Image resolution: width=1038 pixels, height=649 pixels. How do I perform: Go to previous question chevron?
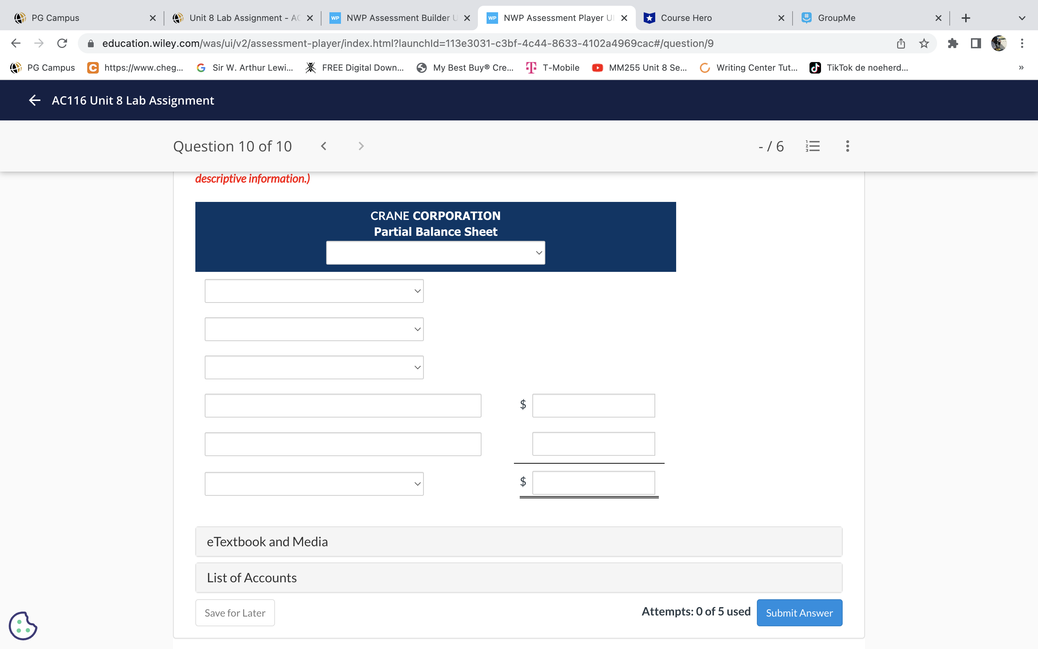pos(324,146)
